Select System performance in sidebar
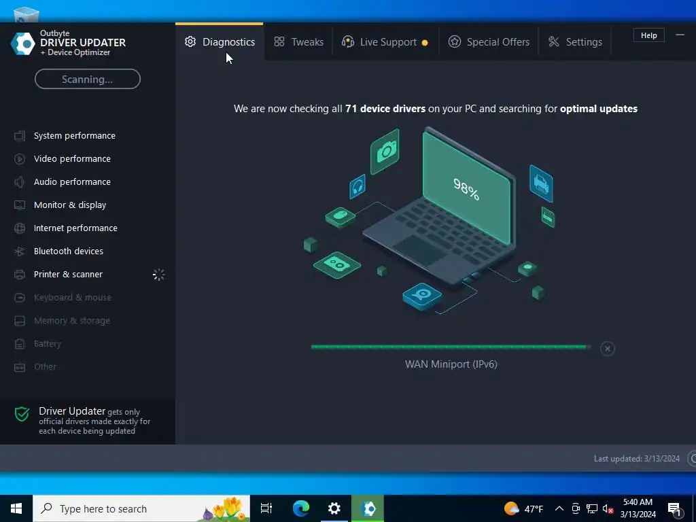The image size is (696, 522). click(75, 135)
